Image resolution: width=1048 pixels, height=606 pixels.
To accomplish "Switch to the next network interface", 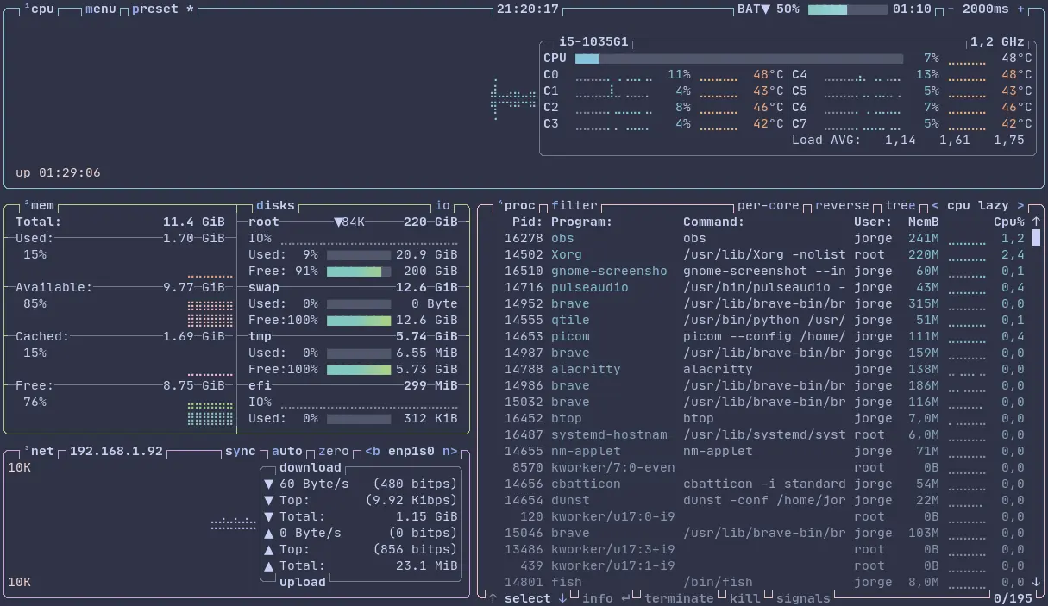I will click(449, 452).
